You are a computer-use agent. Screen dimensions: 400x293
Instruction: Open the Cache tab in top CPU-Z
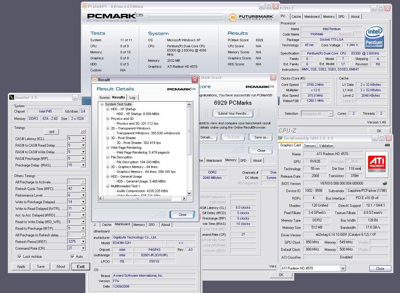296,17
